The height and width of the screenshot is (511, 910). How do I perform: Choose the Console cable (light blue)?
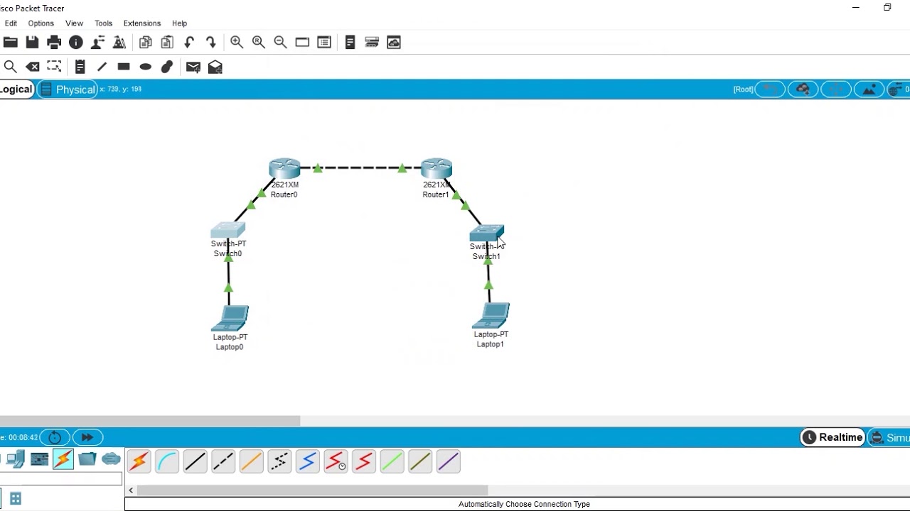(167, 461)
